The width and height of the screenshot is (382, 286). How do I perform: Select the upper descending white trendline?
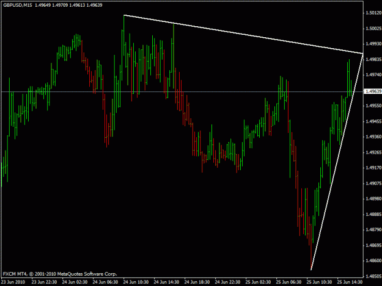click(x=244, y=34)
